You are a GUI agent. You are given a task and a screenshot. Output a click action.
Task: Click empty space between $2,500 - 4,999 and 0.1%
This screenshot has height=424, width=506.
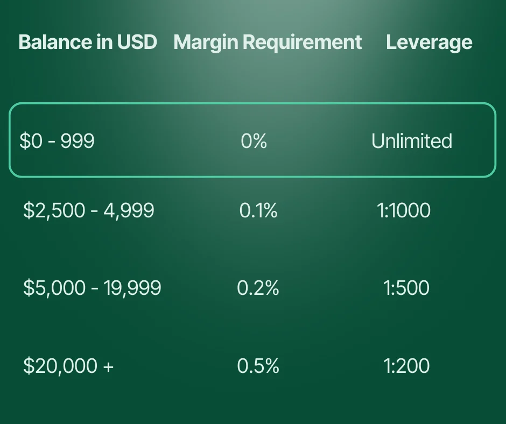coord(196,210)
